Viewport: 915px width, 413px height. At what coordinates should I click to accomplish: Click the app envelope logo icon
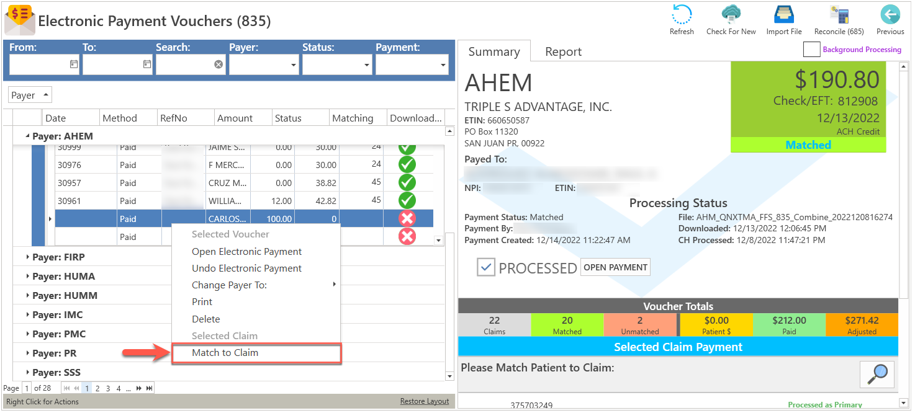coord(20,20)
